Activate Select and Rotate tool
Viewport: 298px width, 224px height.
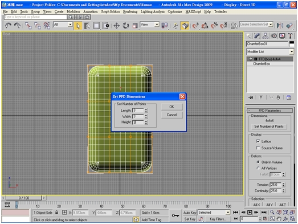[125, 26]
